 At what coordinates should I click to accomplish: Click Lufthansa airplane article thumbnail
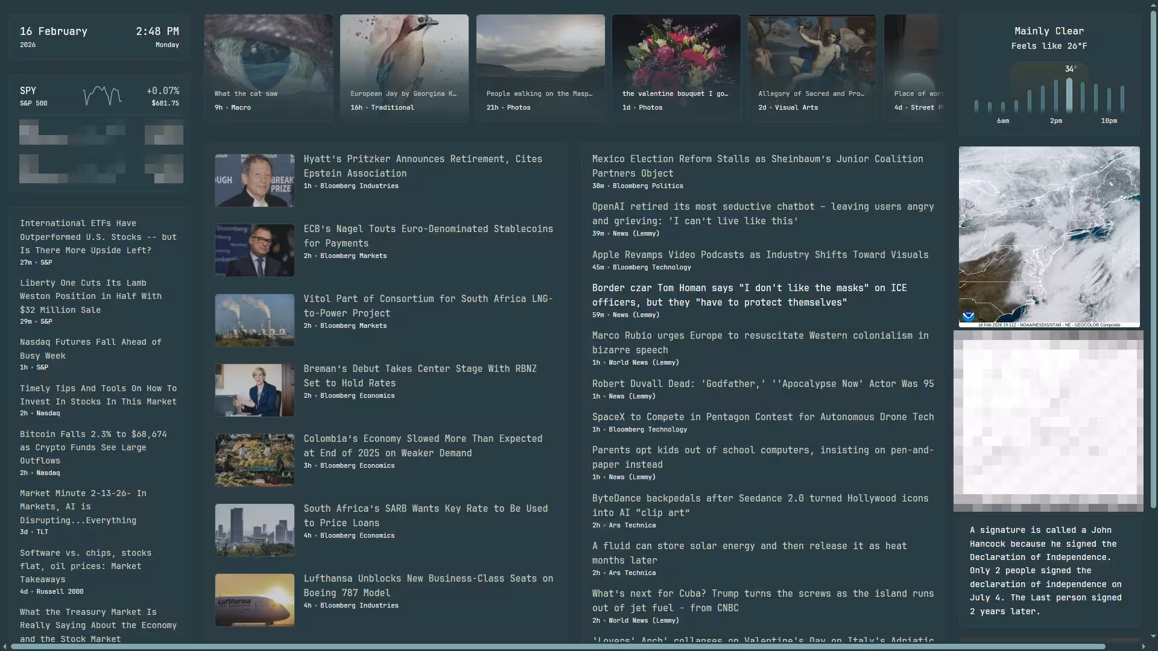(x=255, y=600)
